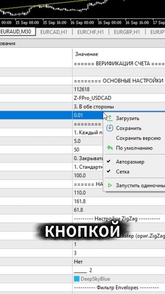
Task: Click the DeepSkyBlue color name text
Action: pyautogui.click(x=95, y=279)
